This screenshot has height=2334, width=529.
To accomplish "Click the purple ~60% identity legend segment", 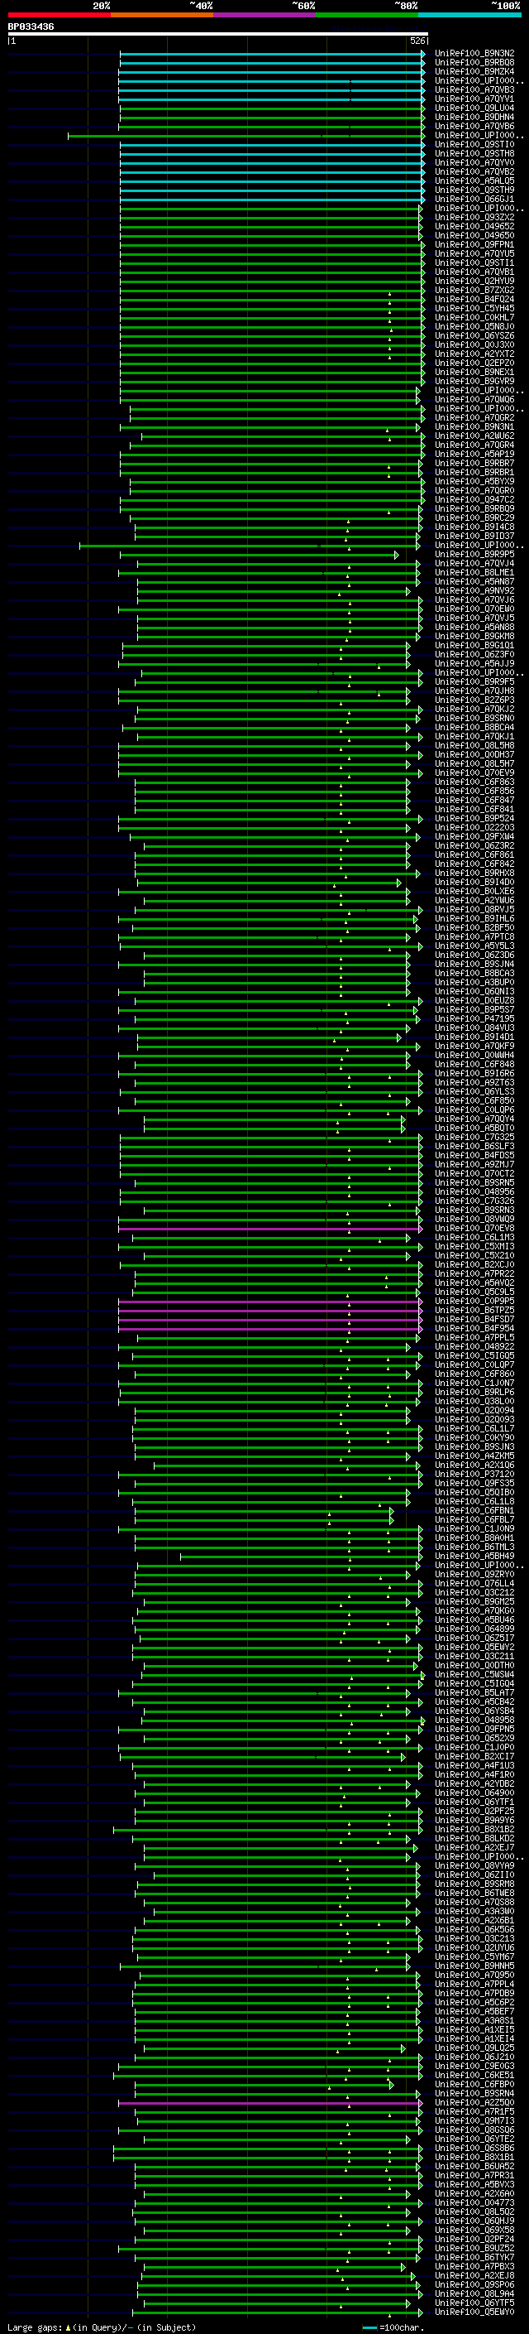I will [x=265, y=15].
